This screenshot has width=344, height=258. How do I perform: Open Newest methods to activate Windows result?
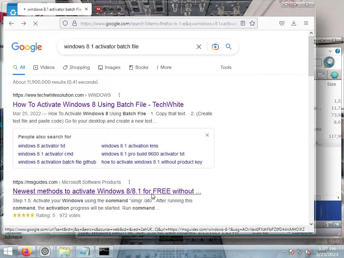click(107, 191)
